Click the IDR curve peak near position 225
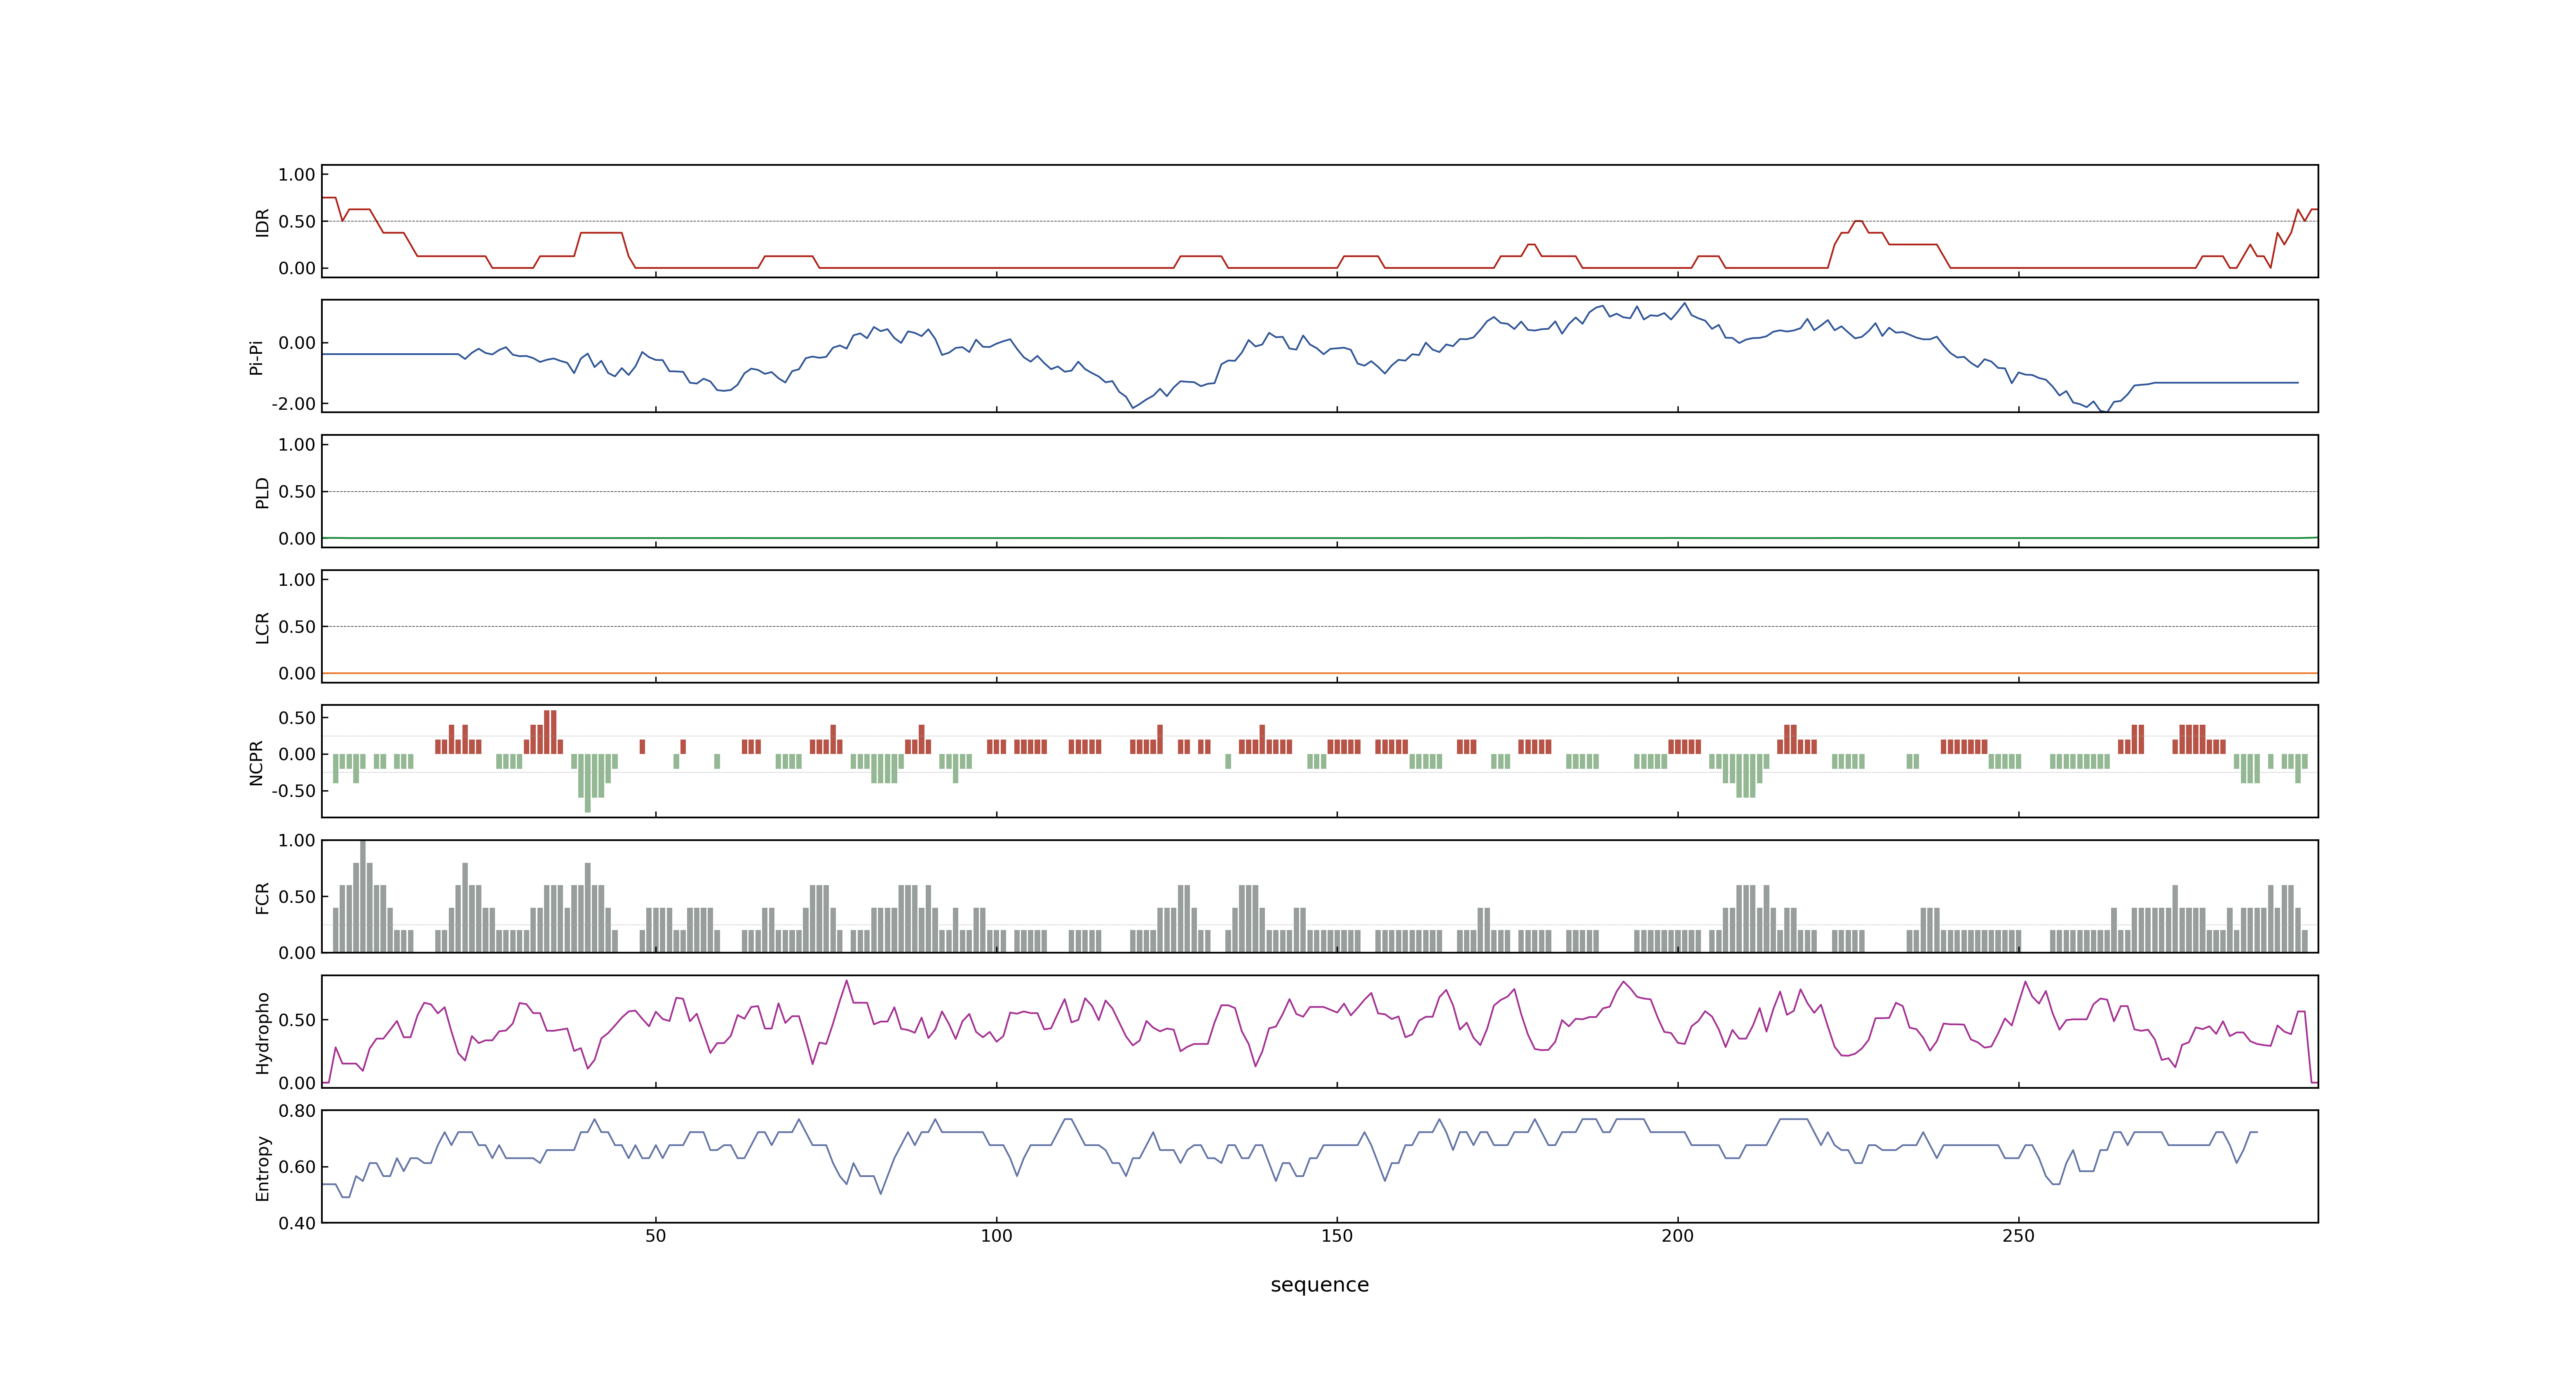The image size is (2576, 1374). click(x=1857, y=221)
